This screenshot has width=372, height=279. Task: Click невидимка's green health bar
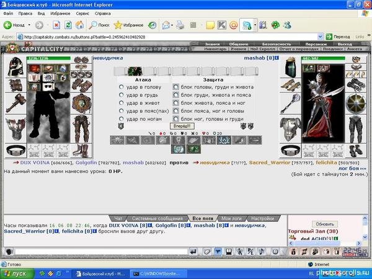pos(49,58)
